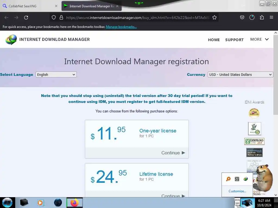Click the taskbar clock showing 6:27 AM

pyautogui.click(x=264, y=203)
